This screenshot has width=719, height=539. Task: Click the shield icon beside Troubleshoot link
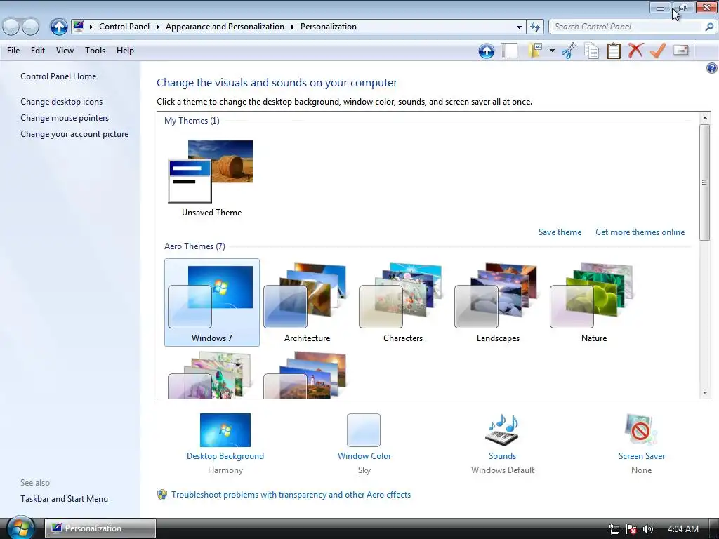pyautogui.click(x=162, y=495)
